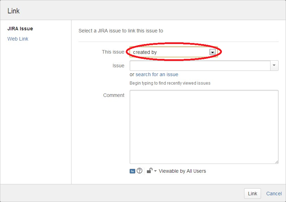Click inside the Comment text area

[x=204, y=127]
